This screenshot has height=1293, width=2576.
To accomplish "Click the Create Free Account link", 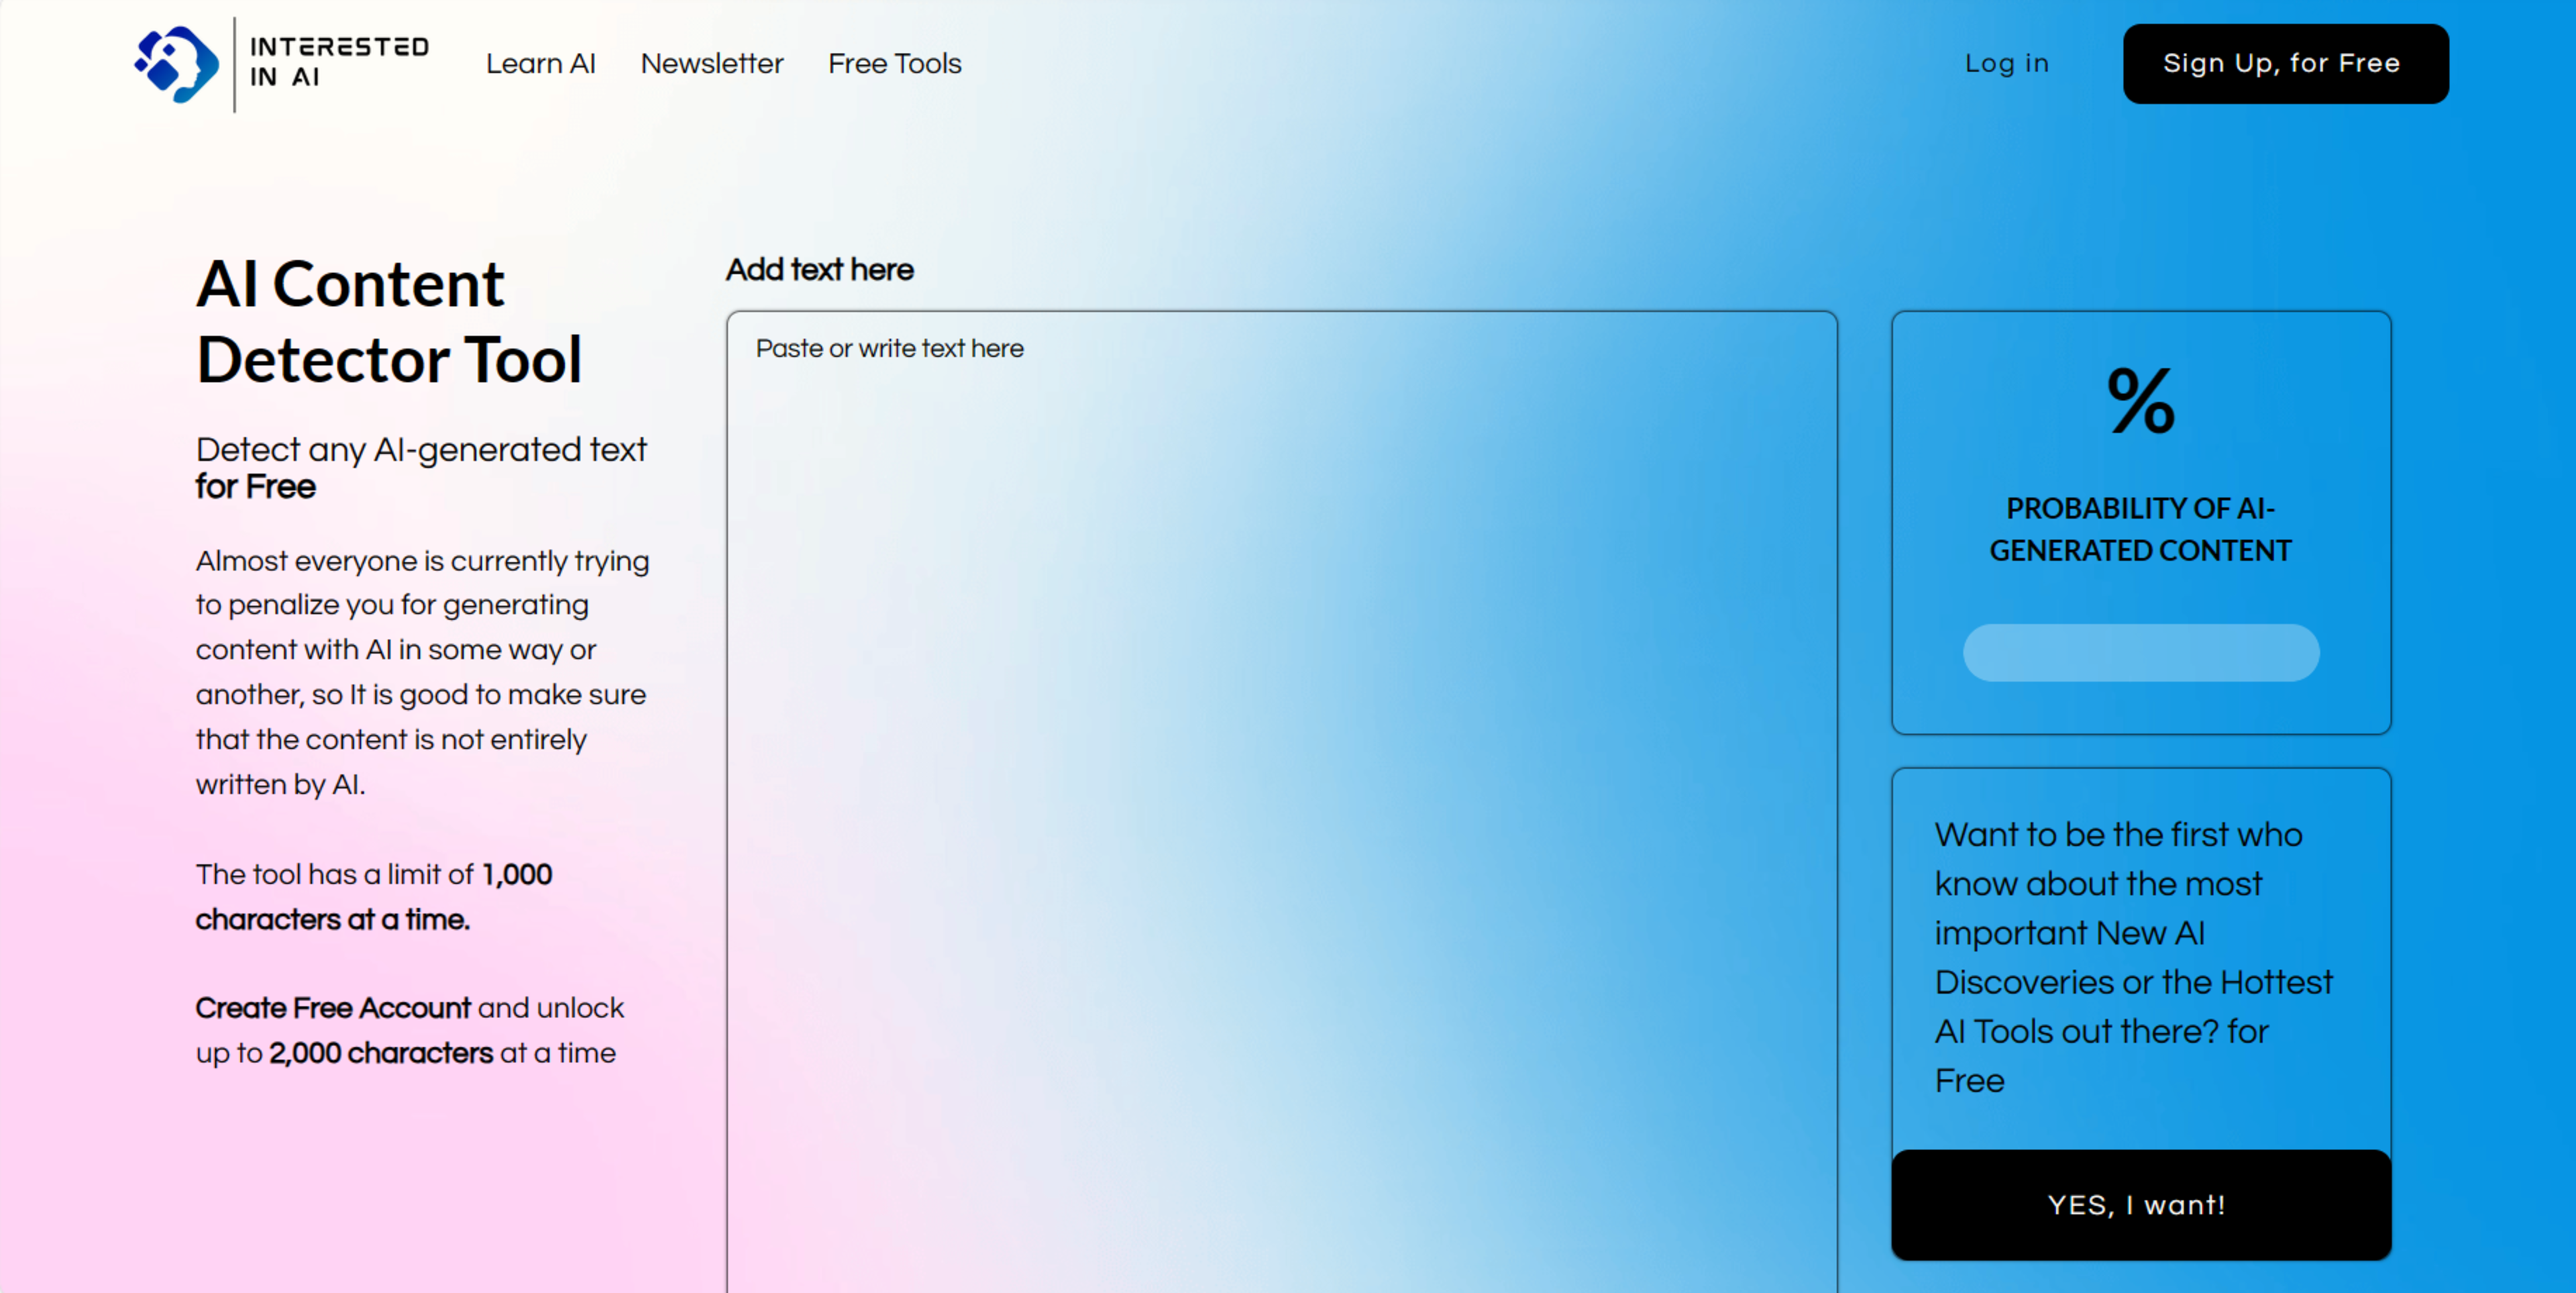I will click(332, 1008).
